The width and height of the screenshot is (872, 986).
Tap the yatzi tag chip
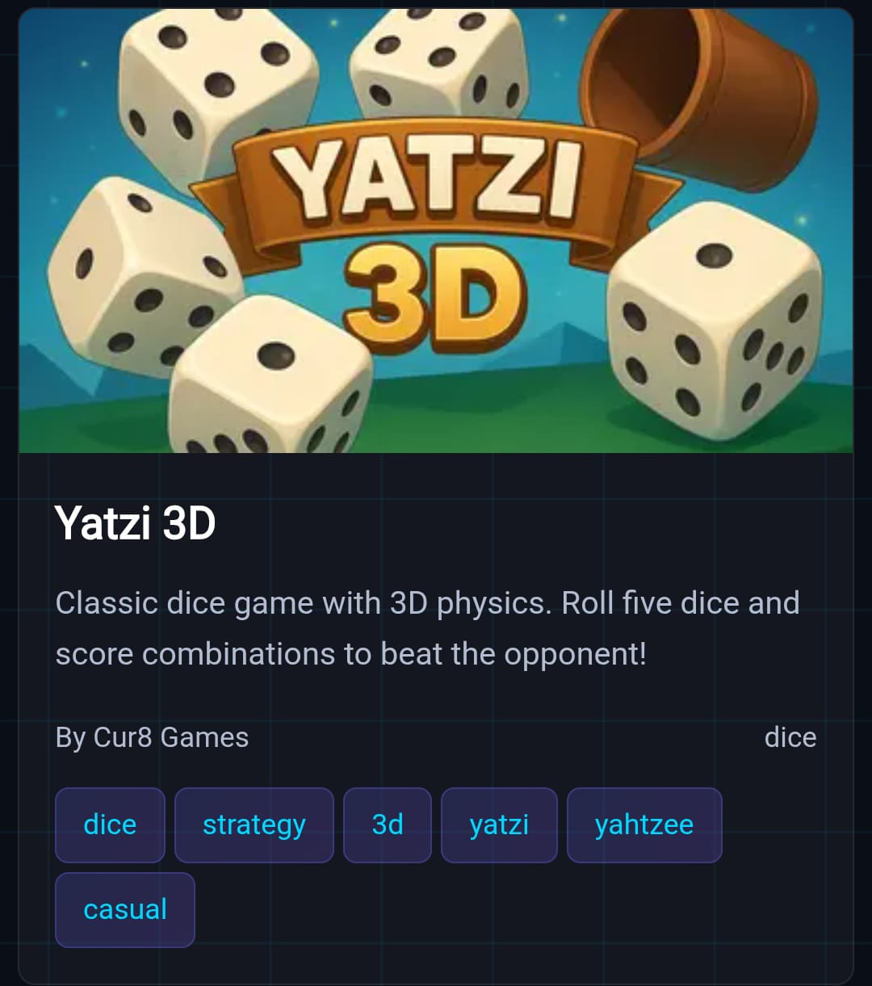pos(499,825)
